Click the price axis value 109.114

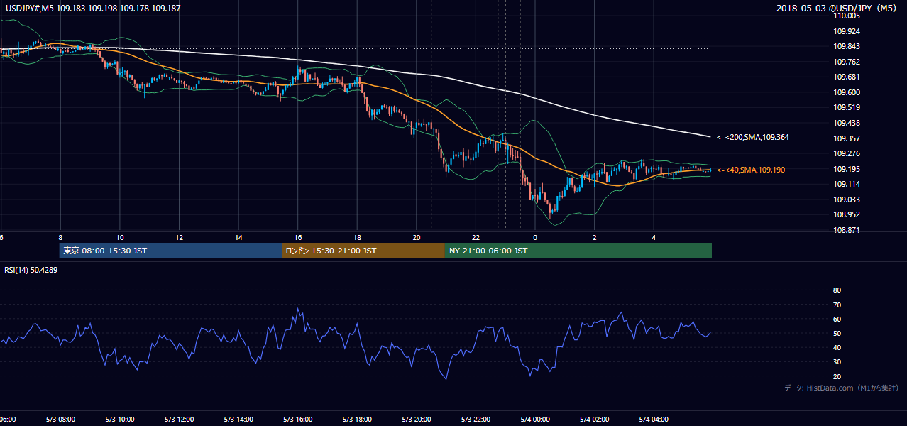[847, 184]
